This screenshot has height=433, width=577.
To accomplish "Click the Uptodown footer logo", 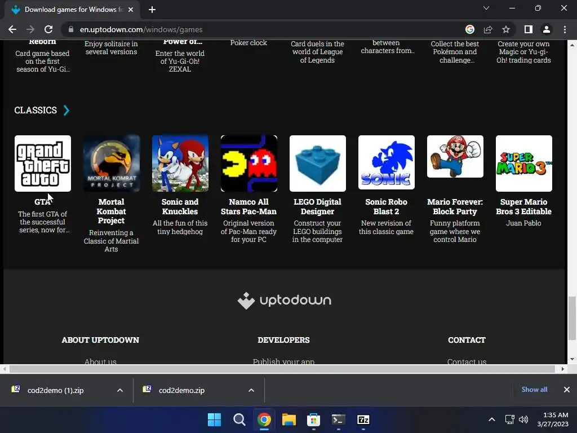I will (284, 301).
